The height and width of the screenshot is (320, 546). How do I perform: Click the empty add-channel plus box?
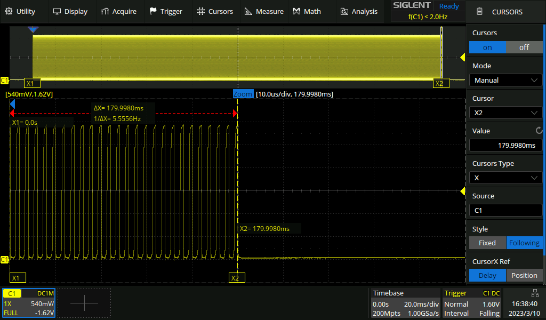(84, 303)
